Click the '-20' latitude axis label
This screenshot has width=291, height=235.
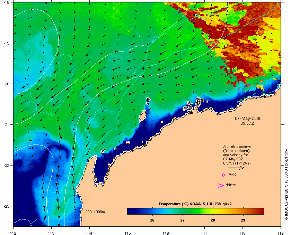coord(6,84)
